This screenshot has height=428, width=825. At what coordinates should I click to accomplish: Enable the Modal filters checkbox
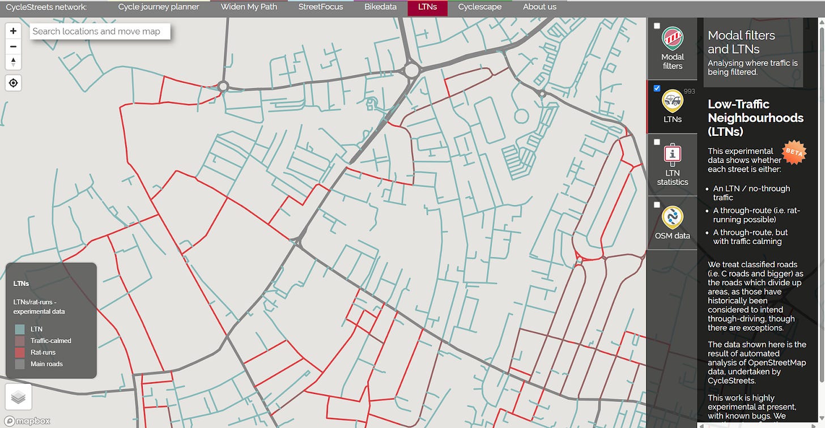coord(657,25)
